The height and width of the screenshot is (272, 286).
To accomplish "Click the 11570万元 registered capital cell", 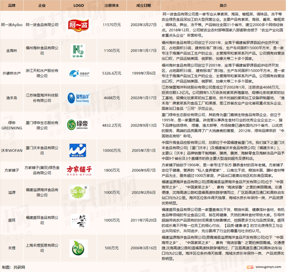I will tap(112, 24).
